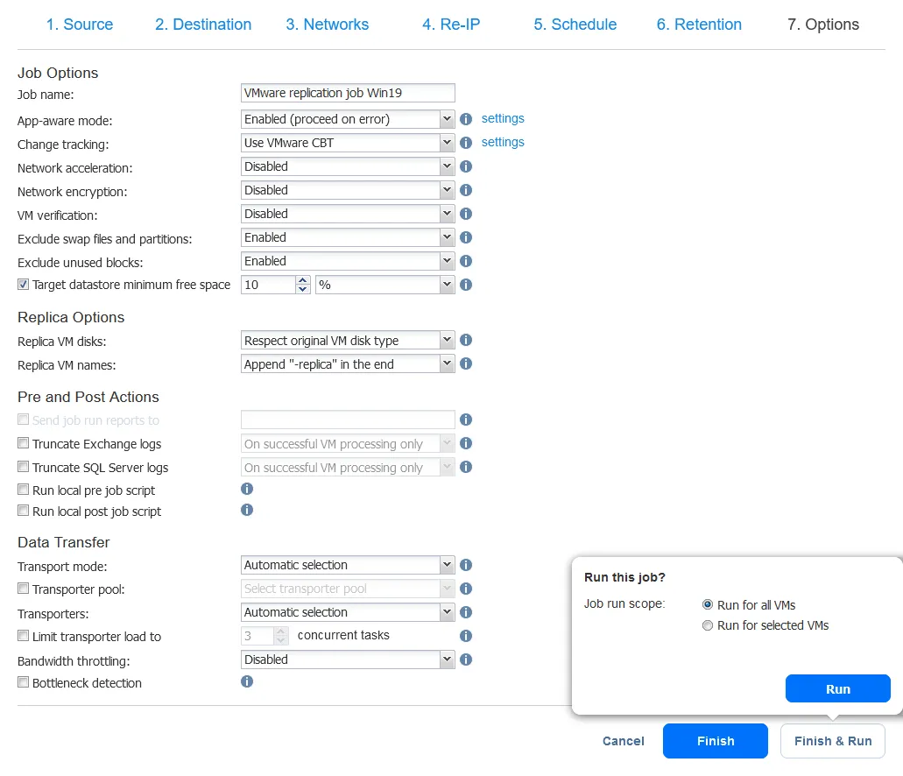View info for Run local pre job script

246,489
